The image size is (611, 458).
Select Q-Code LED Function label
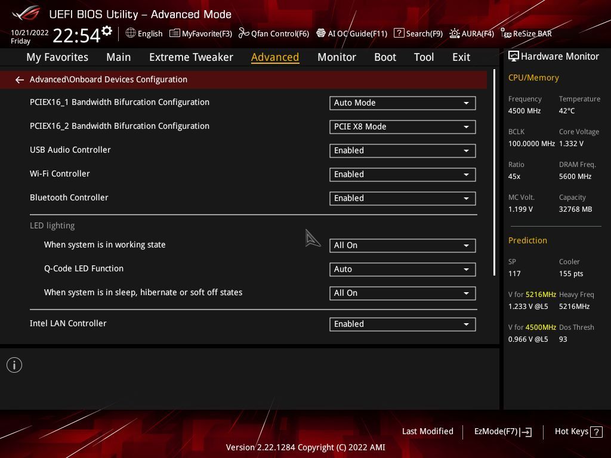tap(84, 268)
